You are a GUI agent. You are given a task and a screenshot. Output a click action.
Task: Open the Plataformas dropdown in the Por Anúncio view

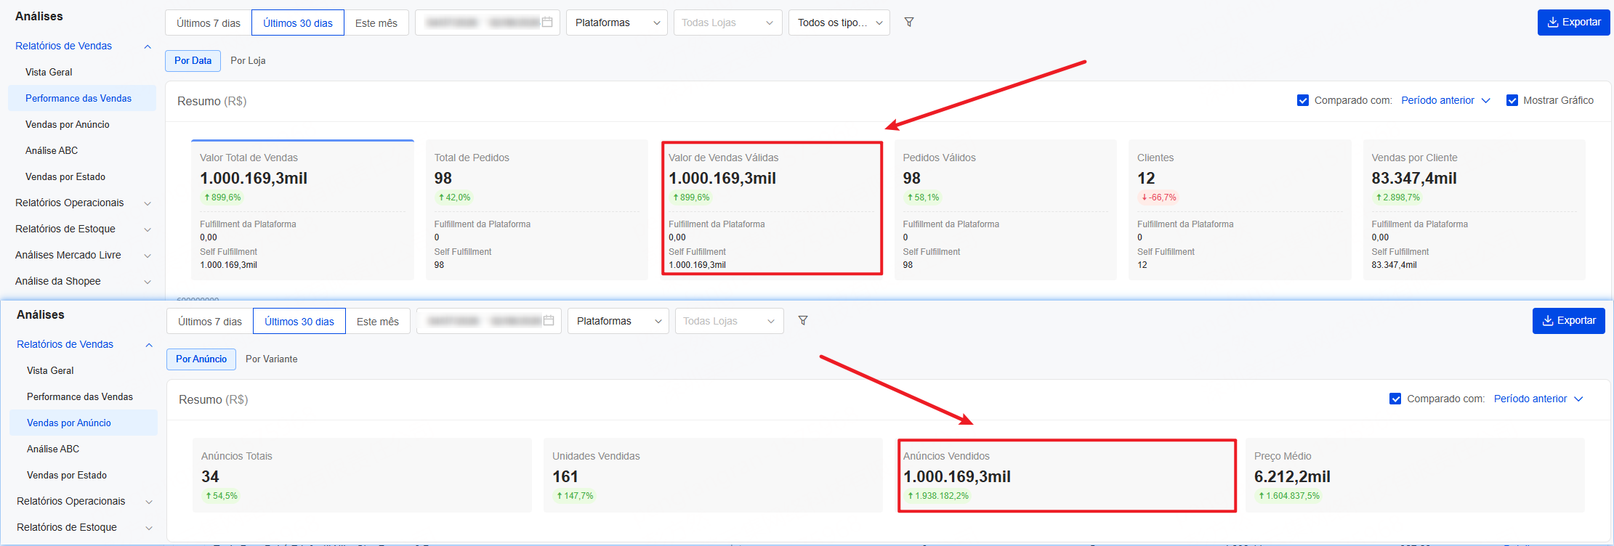pyautogui.click(x=618, y=321)
